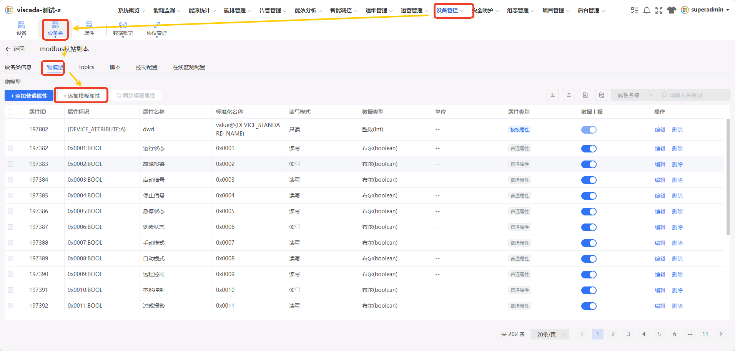Click 删除 for the 远程控制 row
The image size is (735, 351).
point(677,275)
